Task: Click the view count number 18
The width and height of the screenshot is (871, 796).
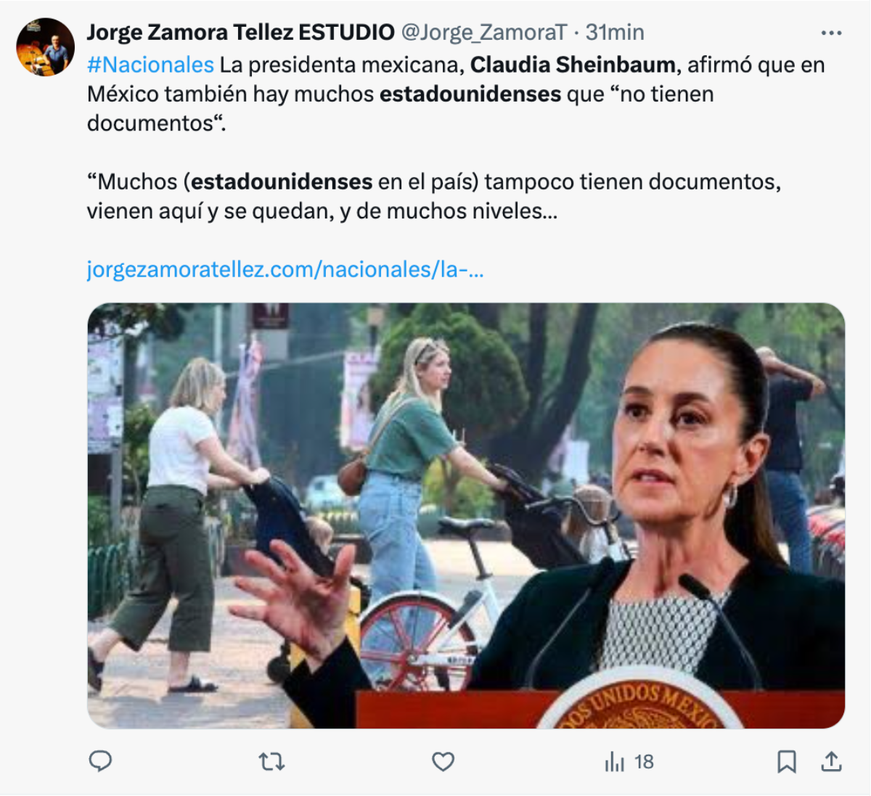Action: [644, 762]
